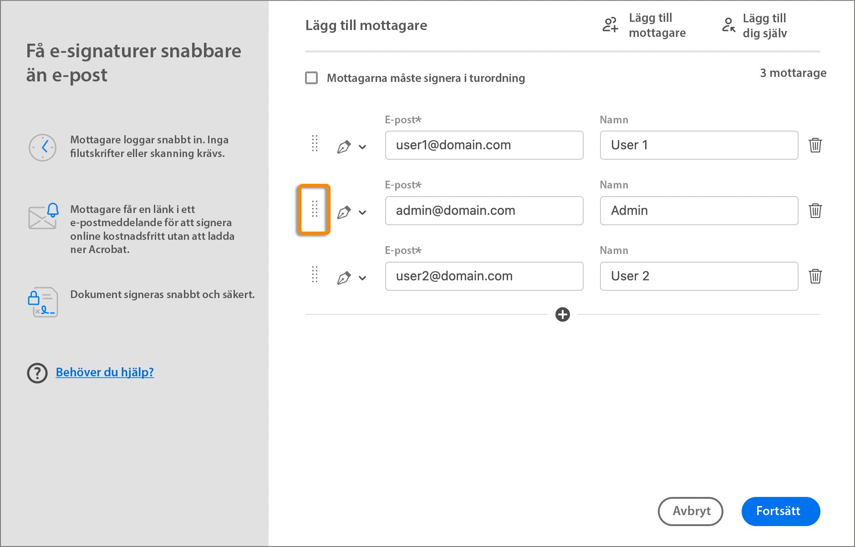Image resolution: width=855 pixels, height=547 pixels.
Task: Click the help question mark icon
Action: (x=37, y=373)
